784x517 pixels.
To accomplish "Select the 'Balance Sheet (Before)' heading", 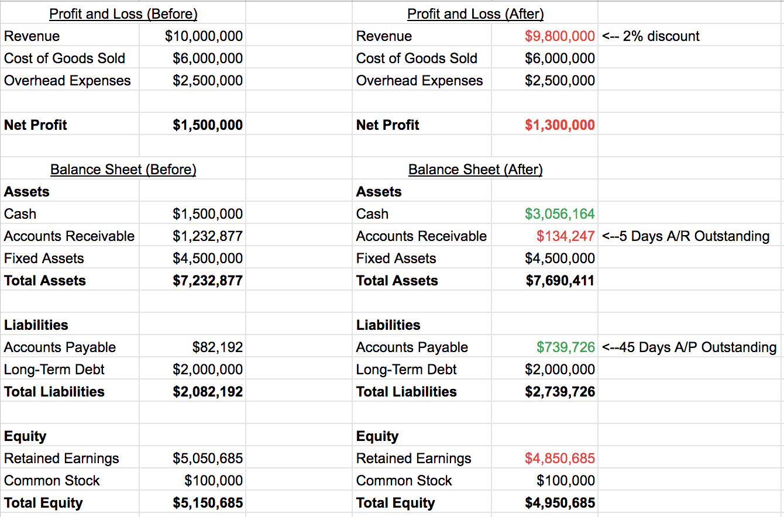I will pyautogui.click(x=123, y=170).
